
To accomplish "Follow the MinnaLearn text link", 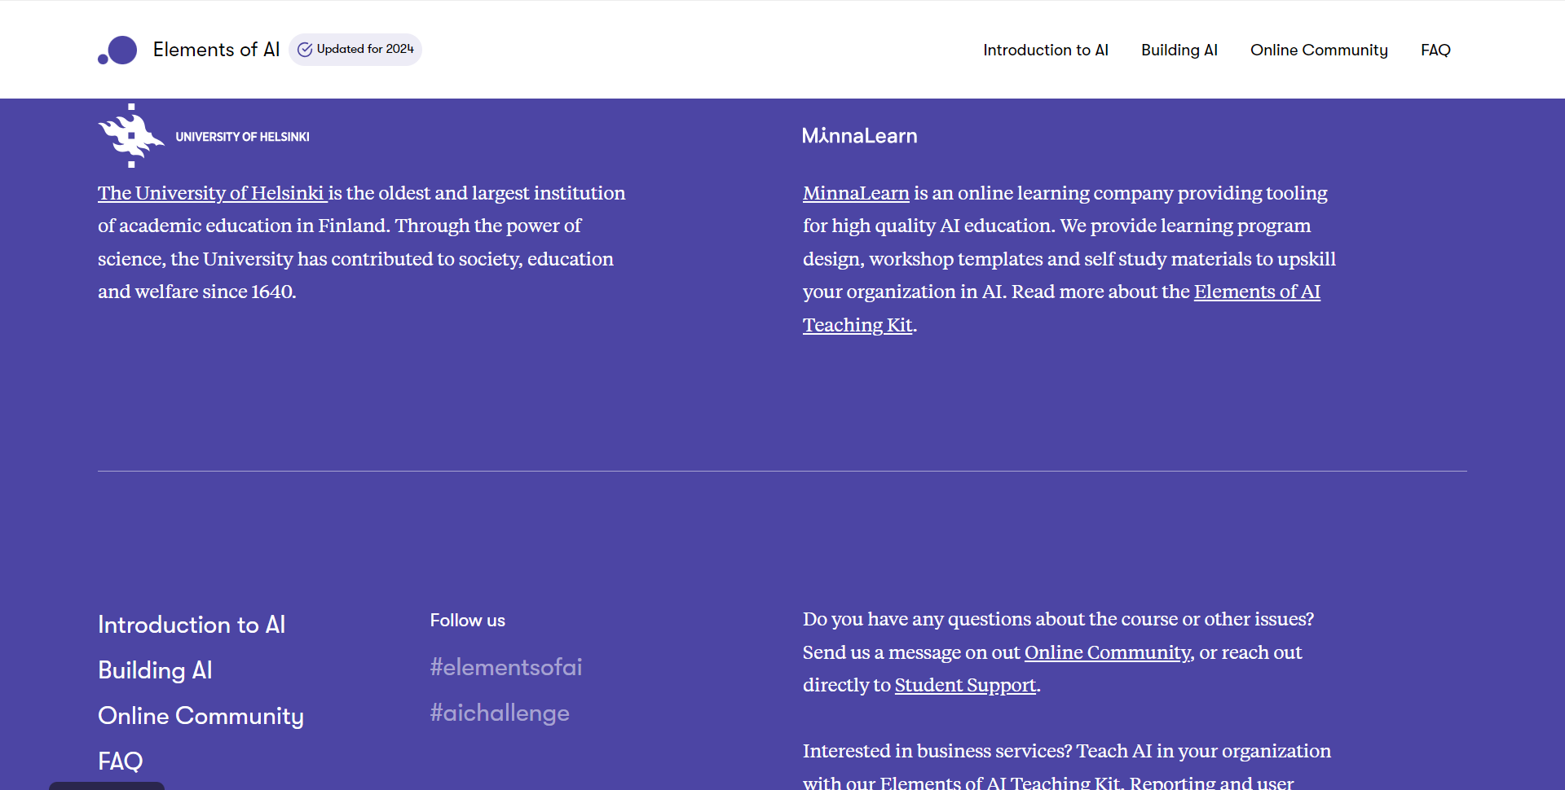I will tap(856, 193).
